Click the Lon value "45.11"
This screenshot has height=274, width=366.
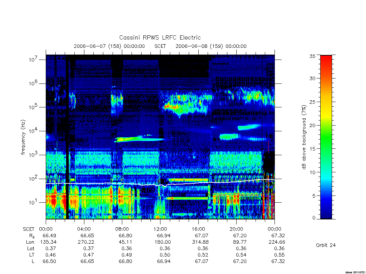pos(125,242)
